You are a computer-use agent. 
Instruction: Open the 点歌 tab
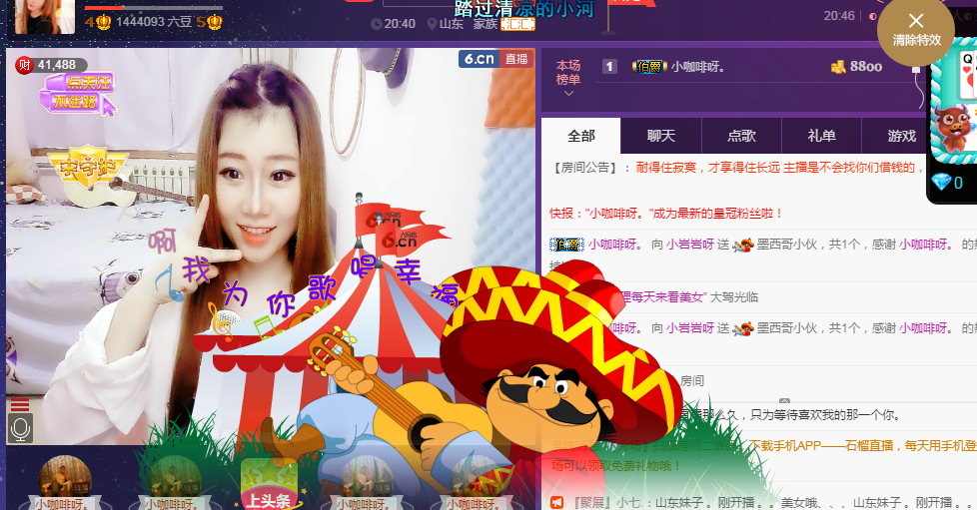[741, 136]
